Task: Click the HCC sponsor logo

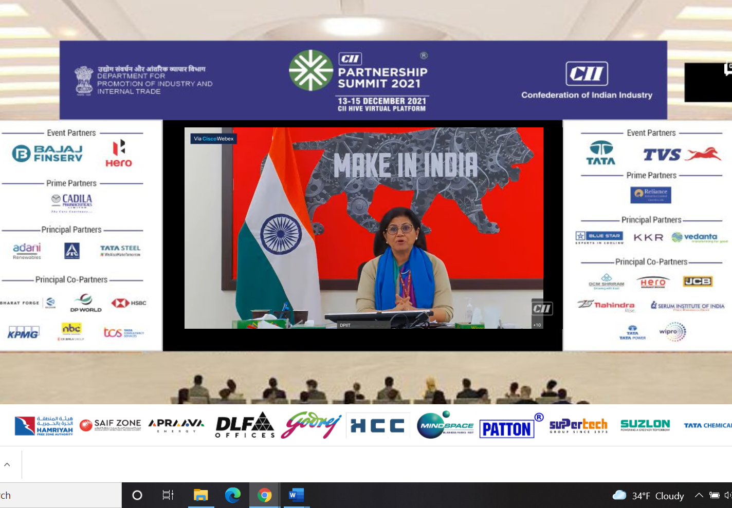Action: [x=377, y=426]
